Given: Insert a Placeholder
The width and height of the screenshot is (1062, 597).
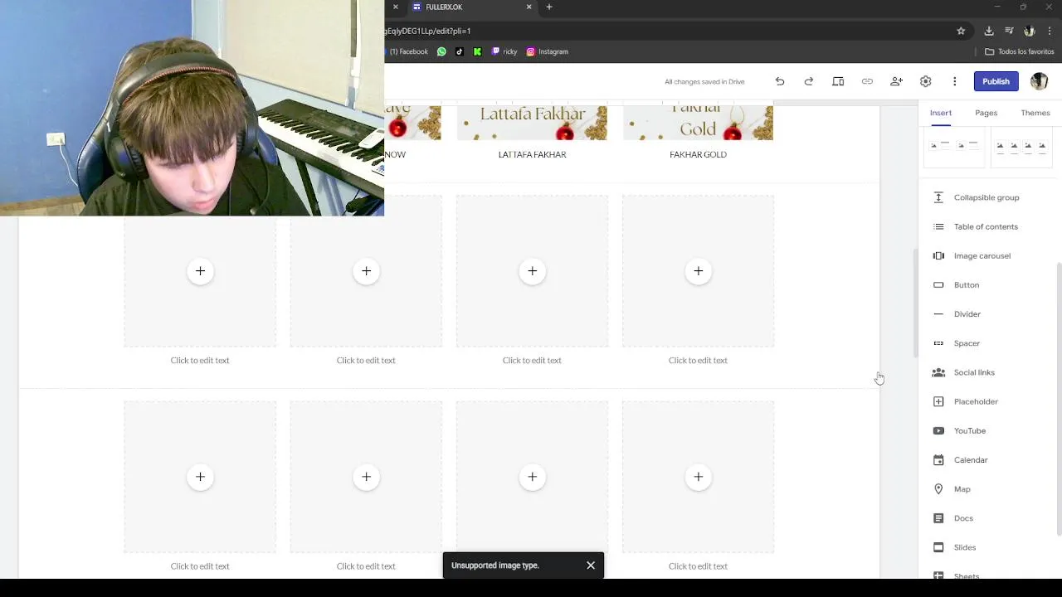Looking at the screenshot, I should (x=976, y=401).
